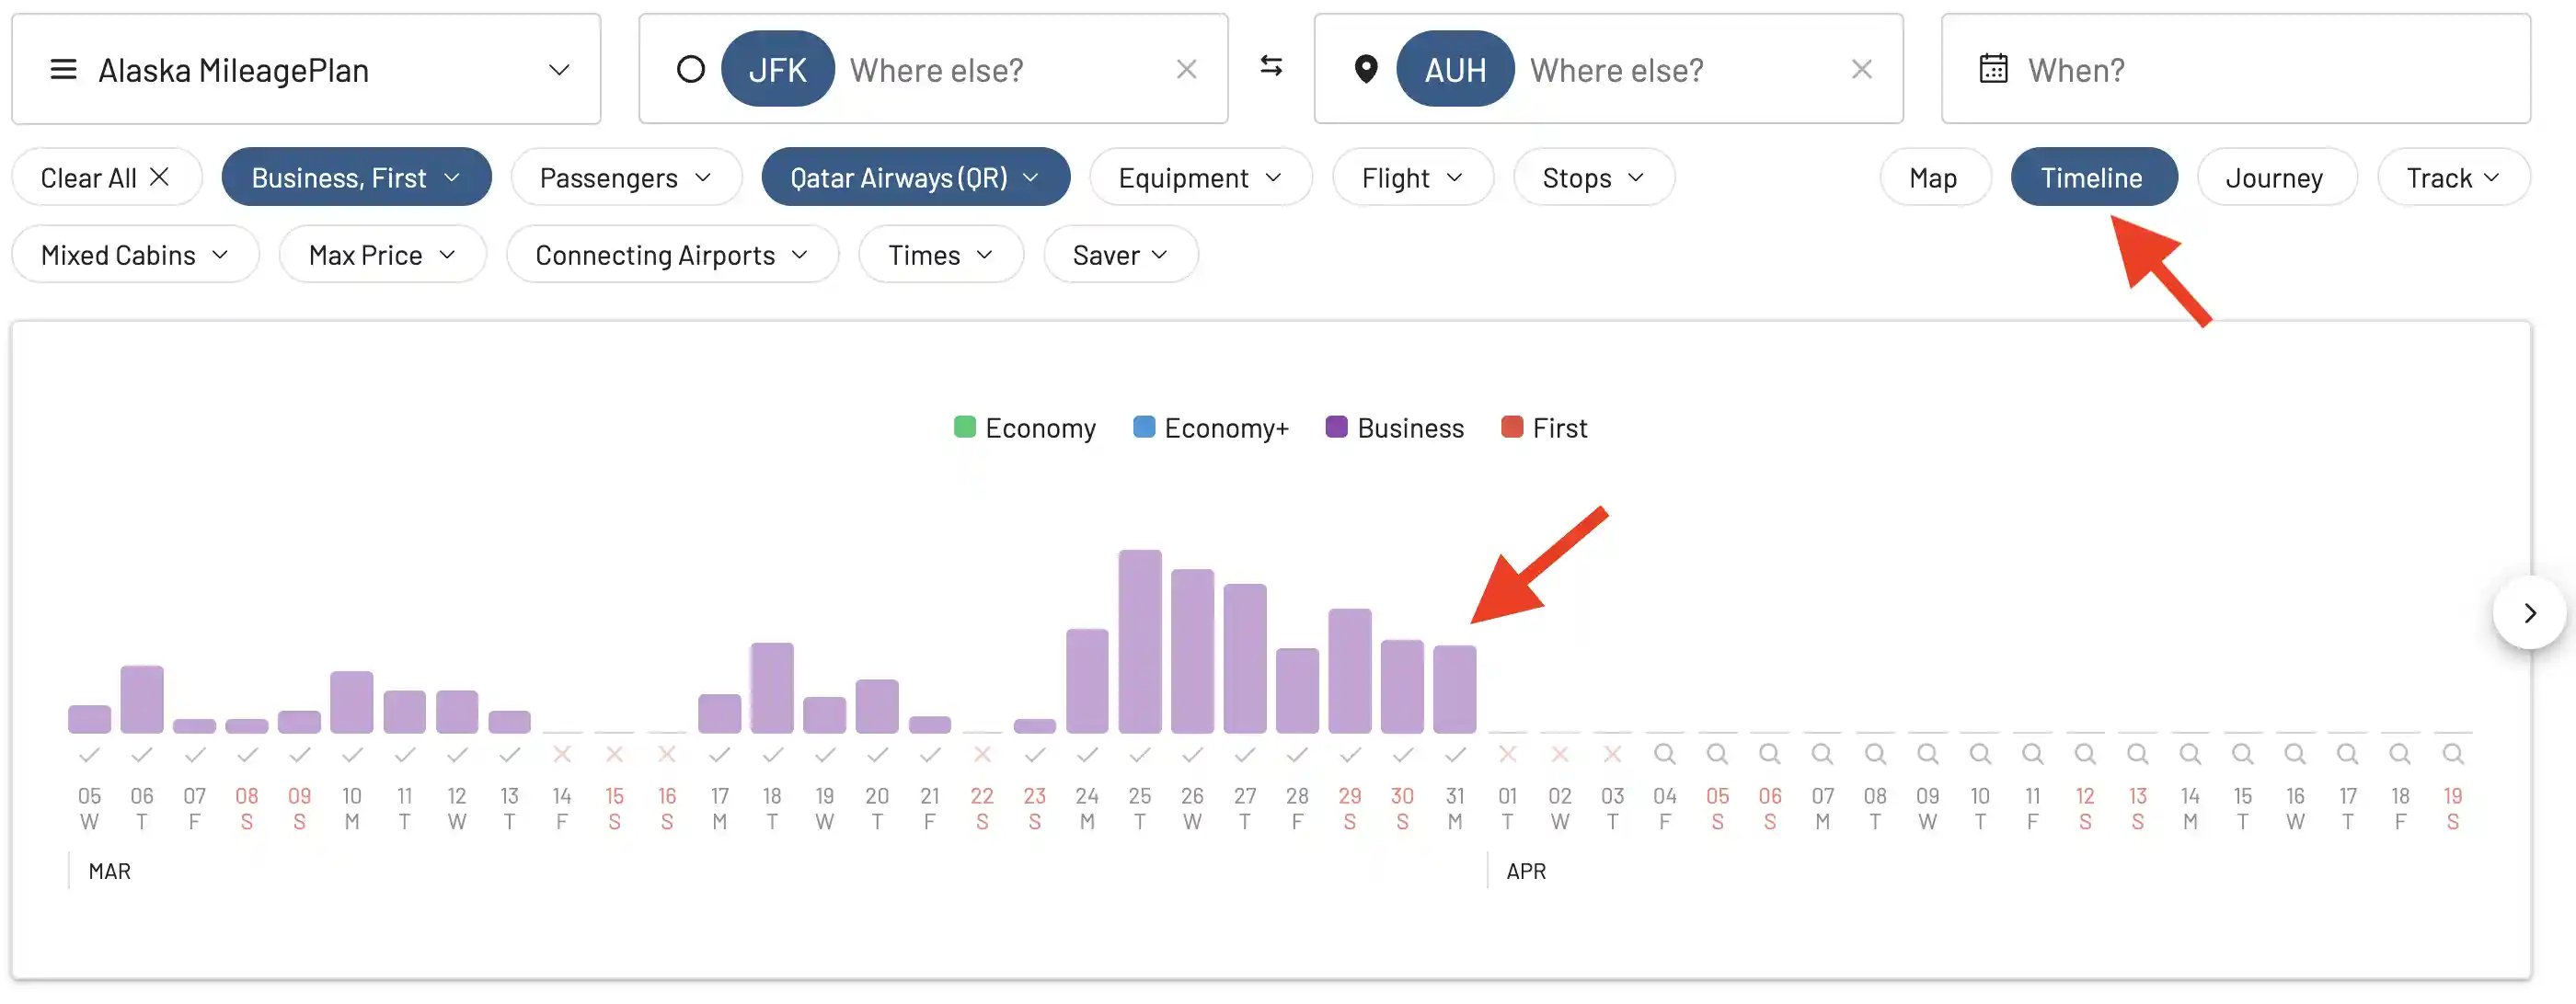Screen dimensions: 2576x1004
Task: Switch to the Map view
Action: (x=1934, y=177)
